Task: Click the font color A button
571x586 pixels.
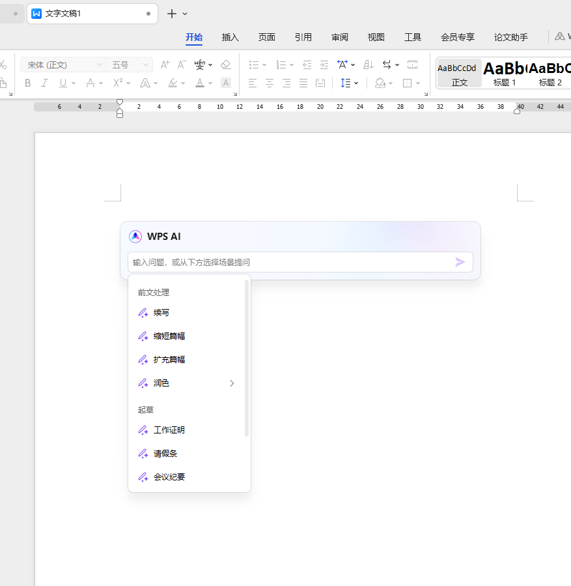Action: pyautogui.click(x=200, y=83)
